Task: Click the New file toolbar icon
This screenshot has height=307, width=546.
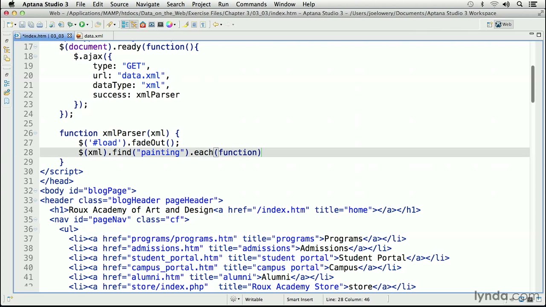Action: pyautogui.click(x=9, y=24)
